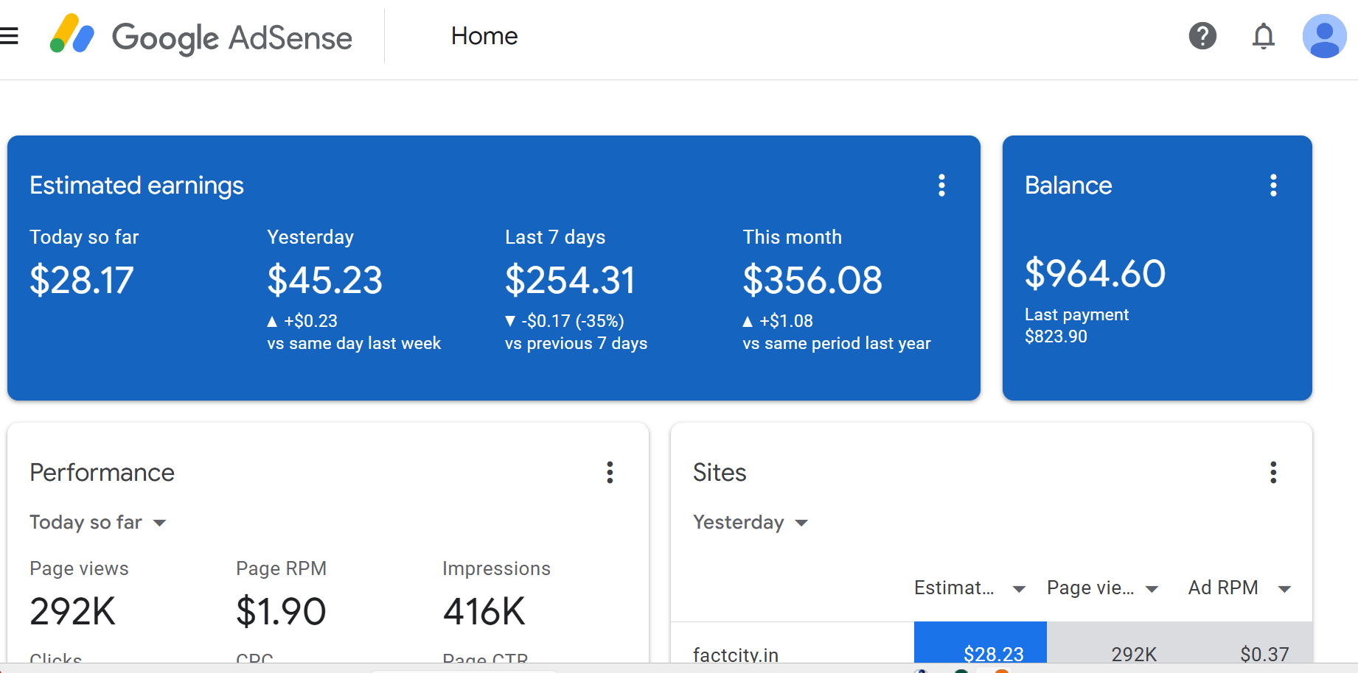The height and width of the screenshot is (673, 1358).
Task: Click Last payment $823.90 amount
Action: point(1056,336)
